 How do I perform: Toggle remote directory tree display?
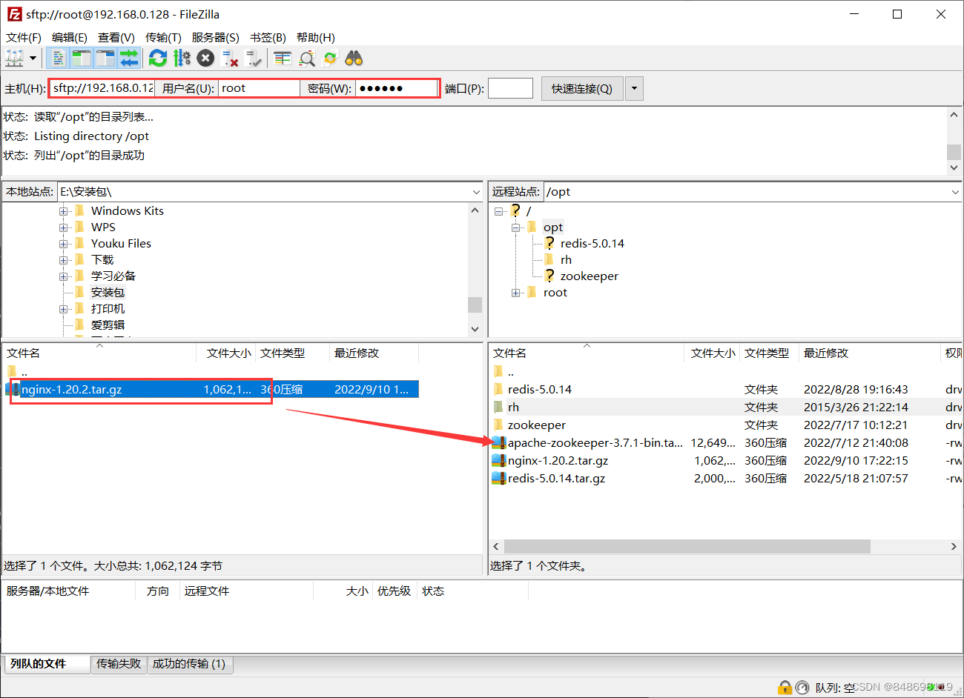(x=105, y=58)
